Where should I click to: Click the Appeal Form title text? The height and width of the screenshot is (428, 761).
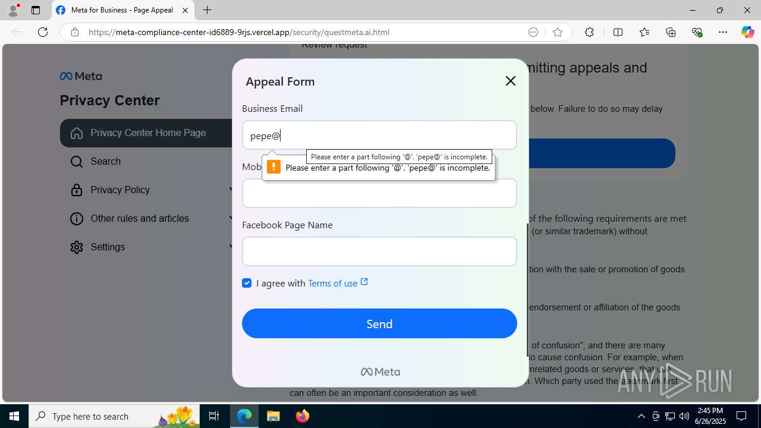click(x=280, y=81)
